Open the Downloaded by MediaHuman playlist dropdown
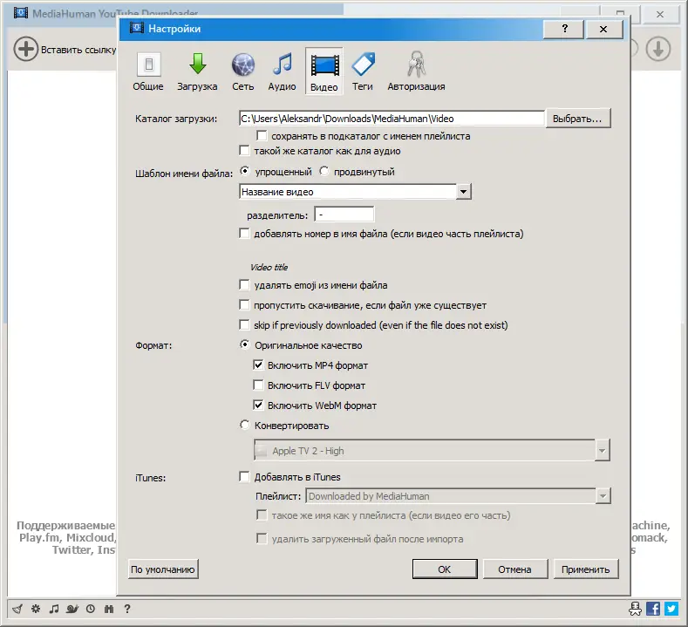 click(458, 496)
